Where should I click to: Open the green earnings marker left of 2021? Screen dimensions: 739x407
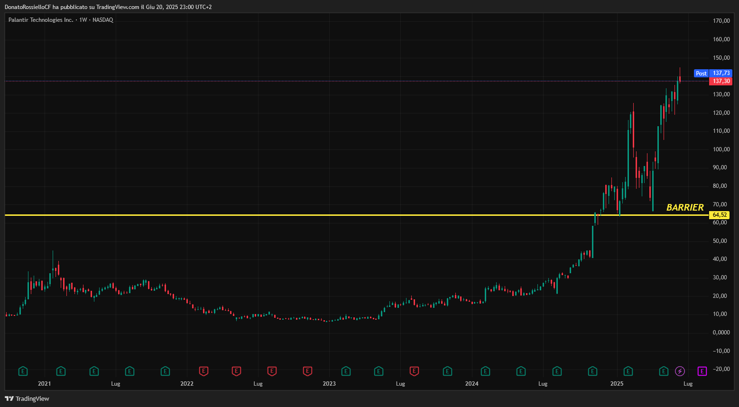coord(23,371)
